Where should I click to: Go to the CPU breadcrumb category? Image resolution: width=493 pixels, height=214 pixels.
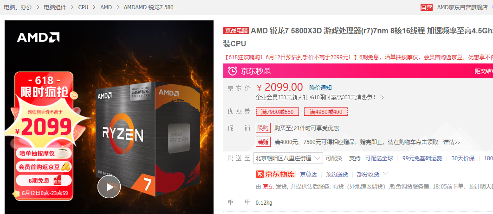pos(83,7)
